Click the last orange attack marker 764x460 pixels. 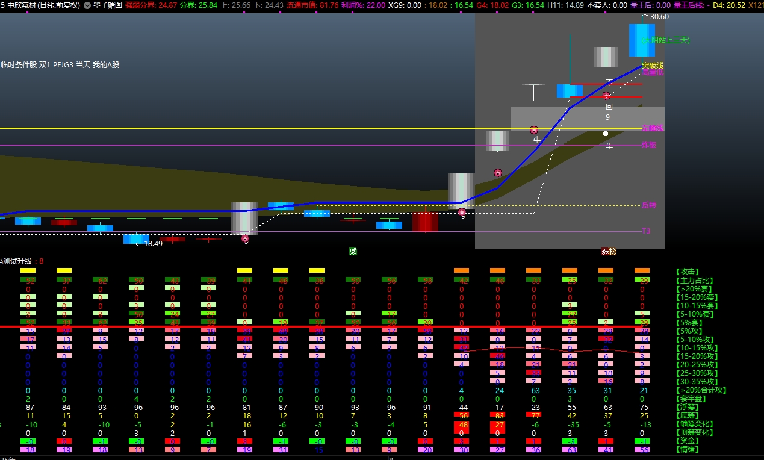642,270
